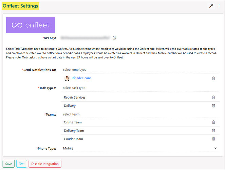Click the Onfleet Settings page title

[x=20, y=6]
